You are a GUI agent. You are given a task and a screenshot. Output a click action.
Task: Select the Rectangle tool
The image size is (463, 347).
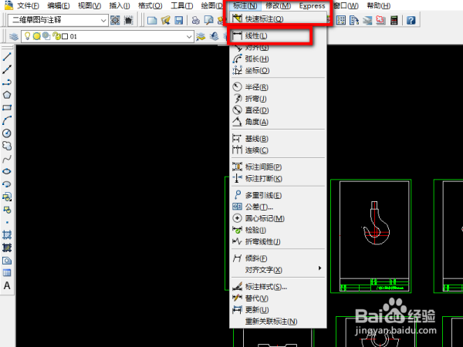7,107
